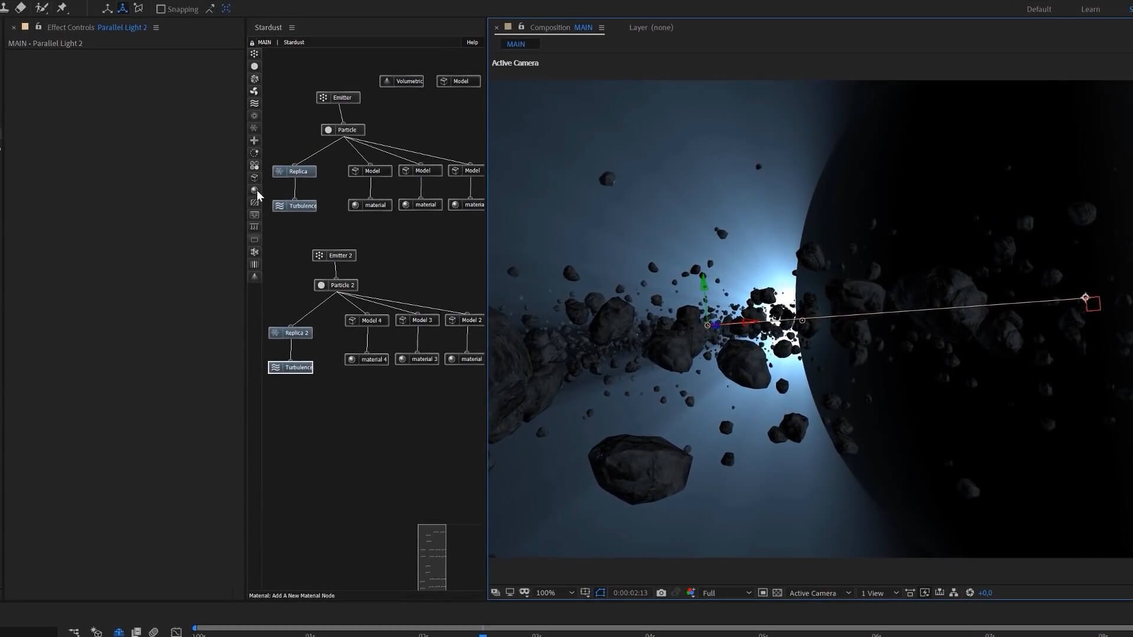
Task: Click the striped-square Stardust toolbar icon
Action: [x=254, y=202]
